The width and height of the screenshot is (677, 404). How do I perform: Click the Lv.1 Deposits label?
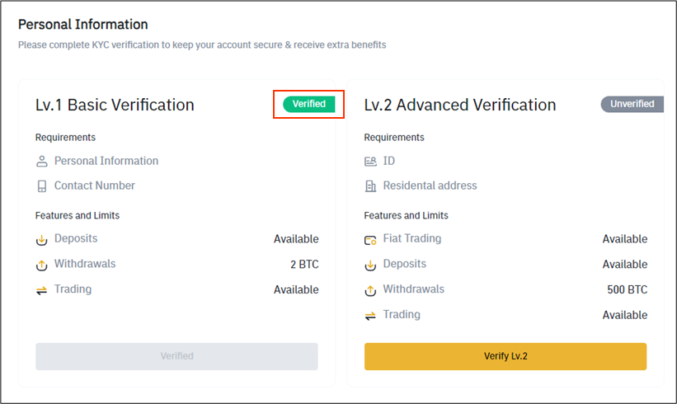76,238
